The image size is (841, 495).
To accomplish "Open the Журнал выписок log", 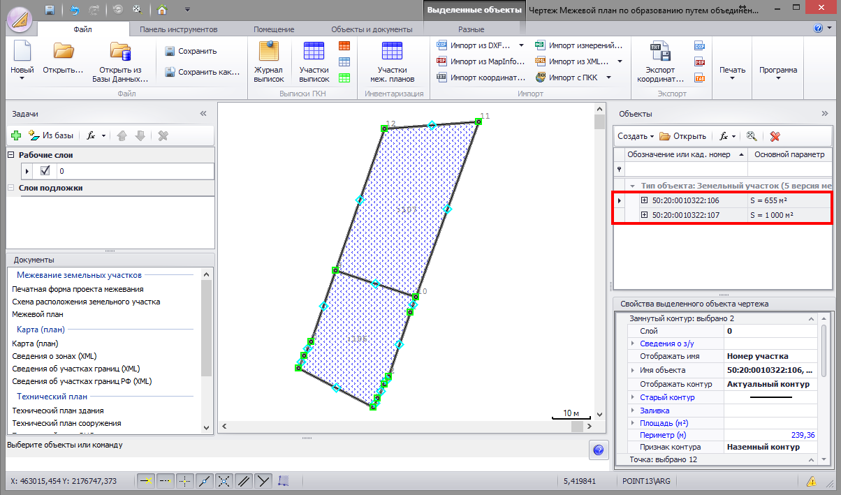I will [x=268, y=61].
